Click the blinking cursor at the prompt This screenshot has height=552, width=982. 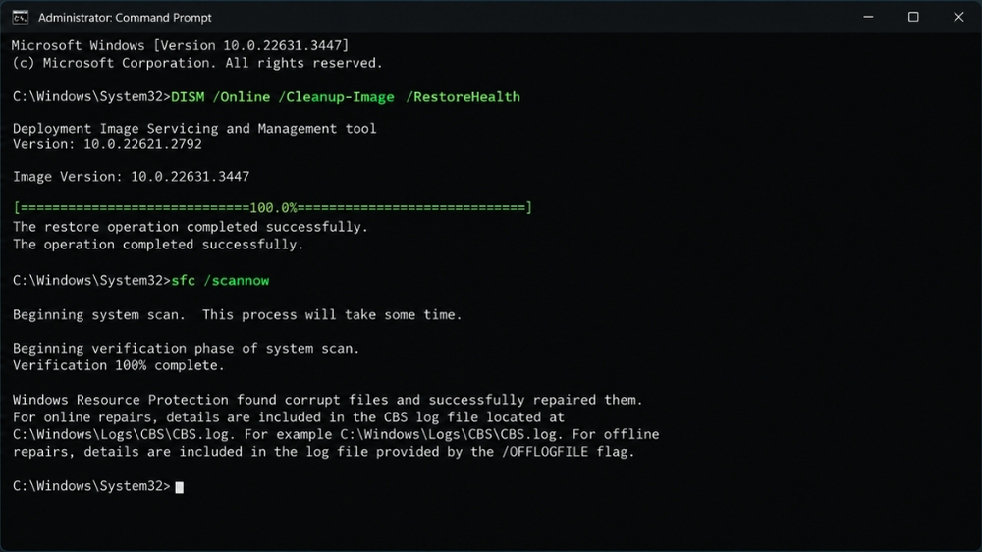point(179,487)
